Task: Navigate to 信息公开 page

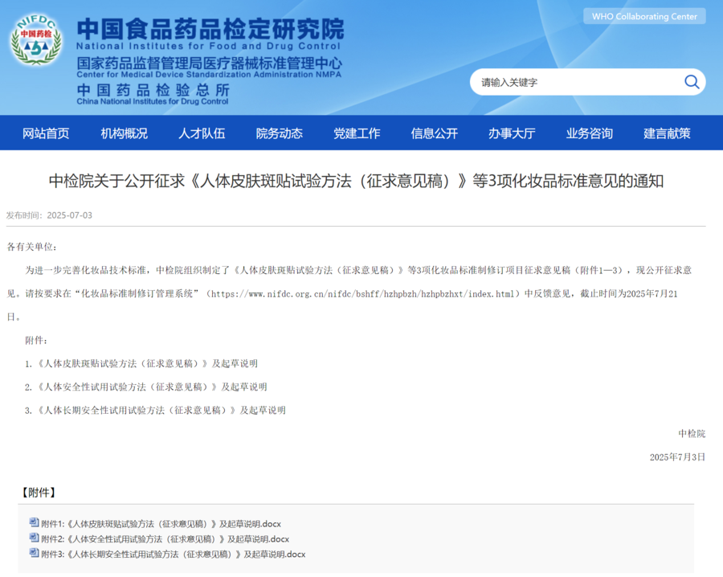Action: 434,133
